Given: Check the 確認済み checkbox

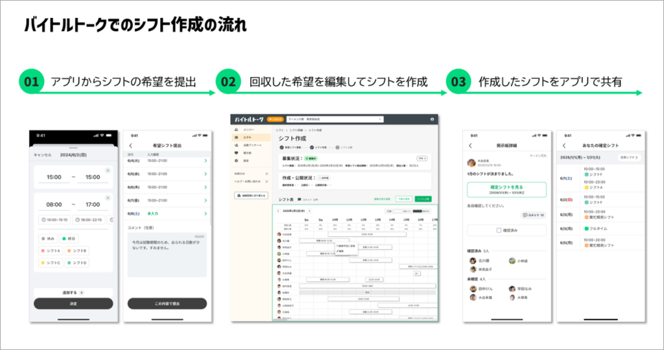Looking at the screenshot, I should coord(499,230).
